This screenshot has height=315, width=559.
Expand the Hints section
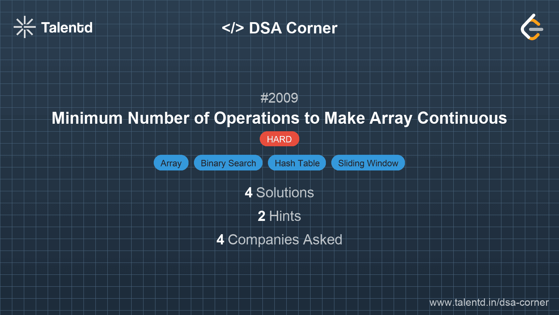(x=279, y=216)
